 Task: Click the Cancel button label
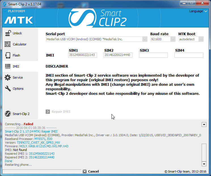click(x=93, y=171)
